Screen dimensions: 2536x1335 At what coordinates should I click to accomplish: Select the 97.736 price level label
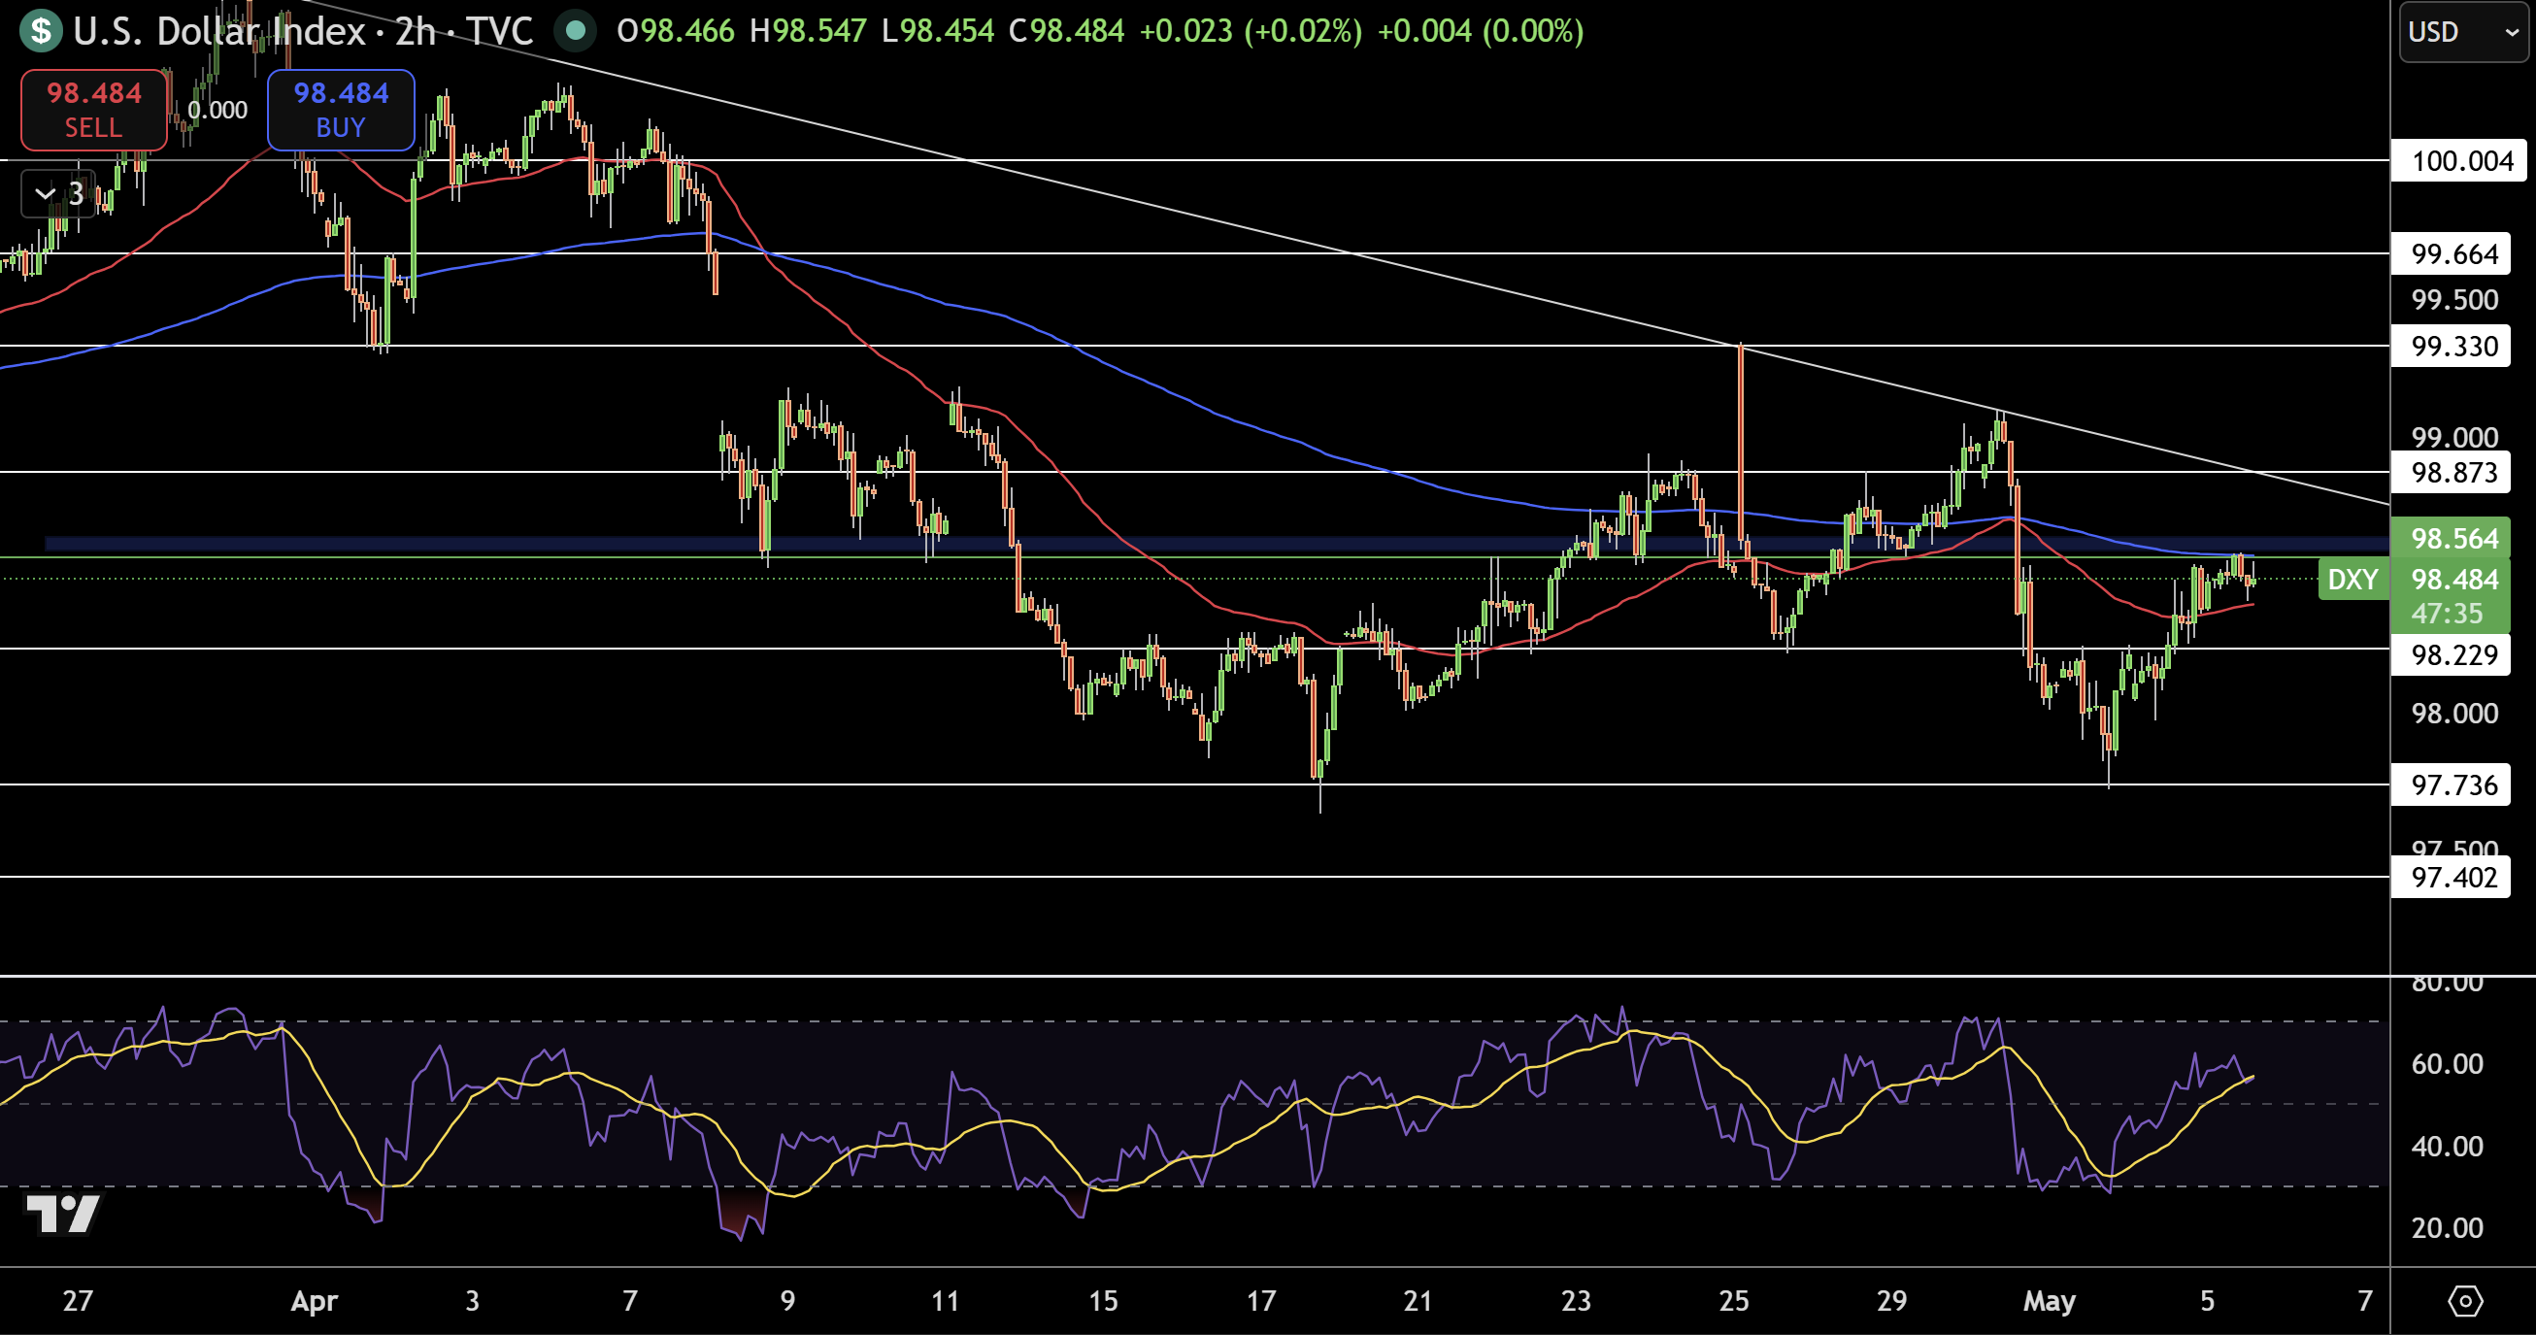coord(2452,784)
